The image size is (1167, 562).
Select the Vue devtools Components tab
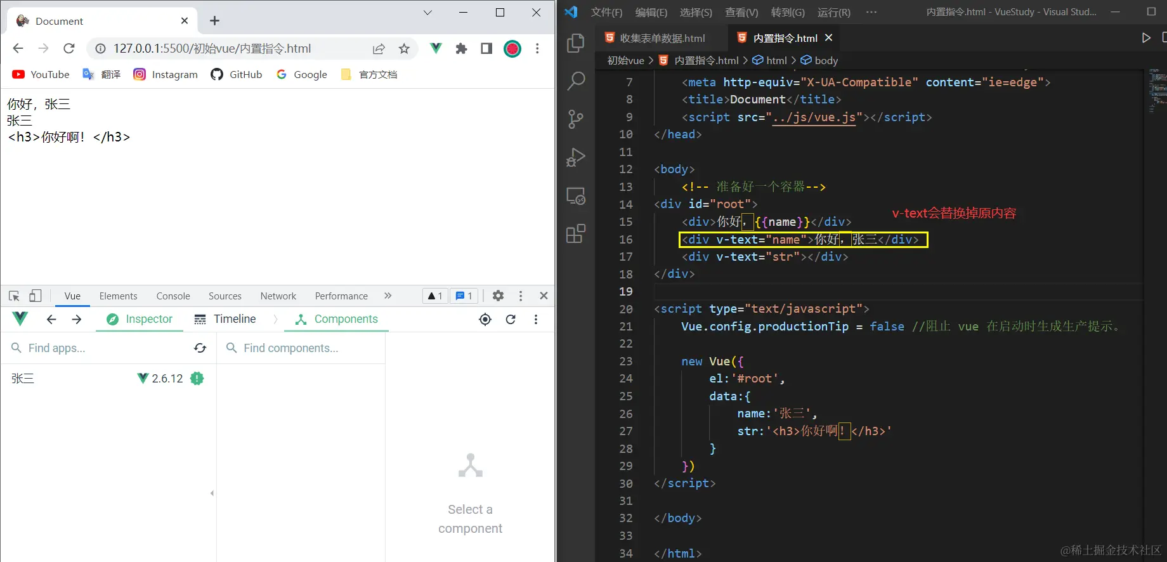pyautogui.click(x=337, y=319)
